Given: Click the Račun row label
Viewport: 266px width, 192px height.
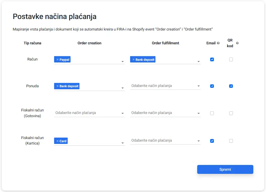Looking at the screenshot, I should click(33, 59).
